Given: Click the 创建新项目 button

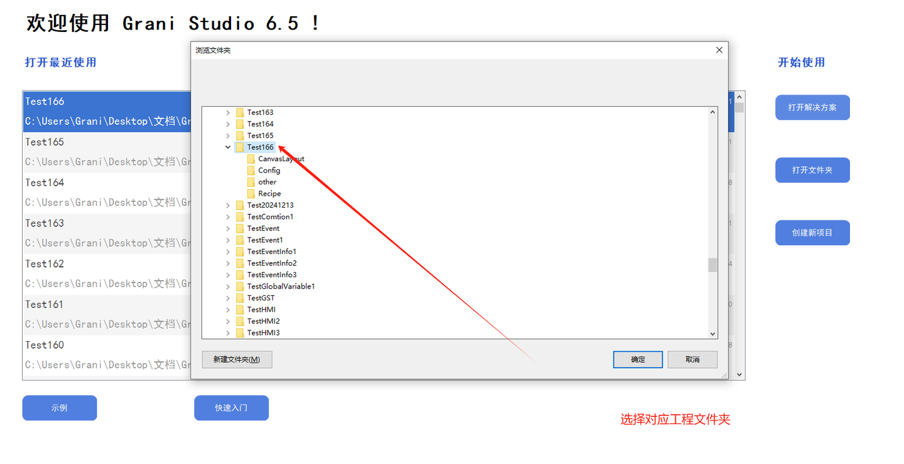Looking at the screenshot, I should tap(812, 233).
